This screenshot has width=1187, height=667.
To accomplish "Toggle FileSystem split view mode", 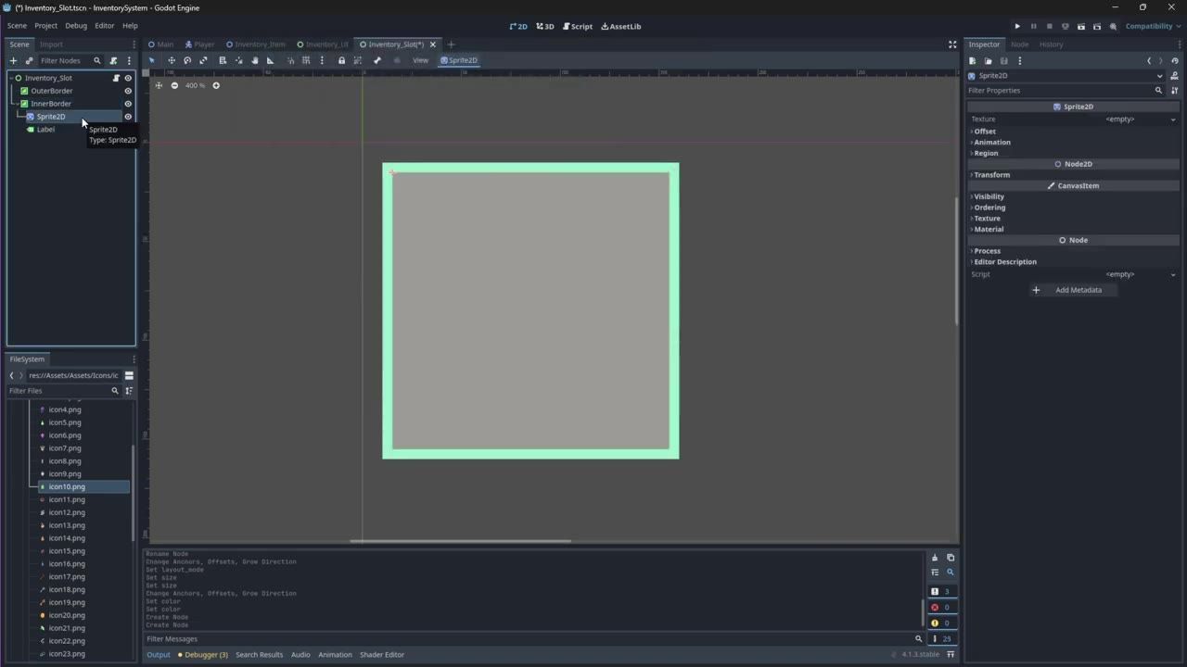I will point(129,375).
